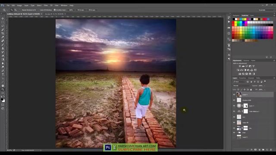Viewport: 276px width, 155px height.
Task: Open the Filter menu
Action: 46,6
